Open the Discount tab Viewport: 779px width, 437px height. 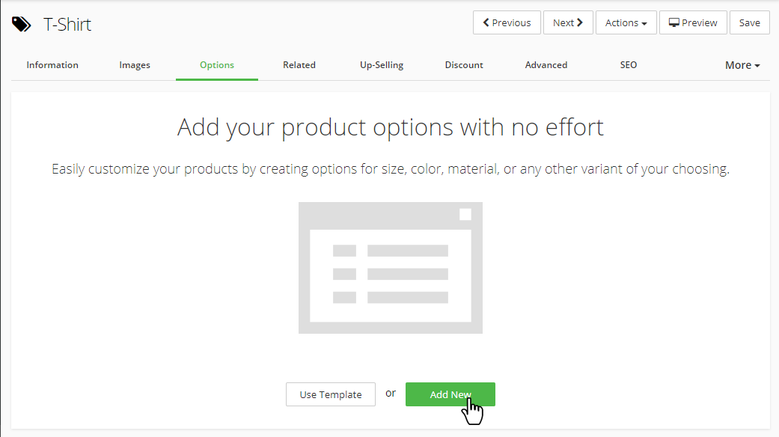[x=463, y=65]
